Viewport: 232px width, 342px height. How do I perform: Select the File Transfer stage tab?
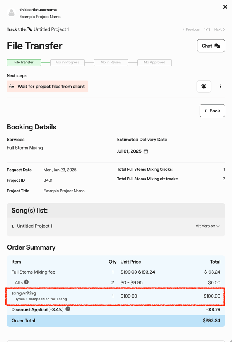pos(24,62)
